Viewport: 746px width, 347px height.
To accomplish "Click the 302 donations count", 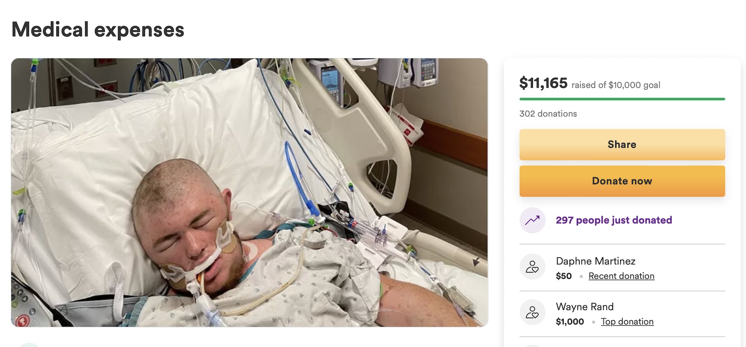I will click(x=548, y=114).
